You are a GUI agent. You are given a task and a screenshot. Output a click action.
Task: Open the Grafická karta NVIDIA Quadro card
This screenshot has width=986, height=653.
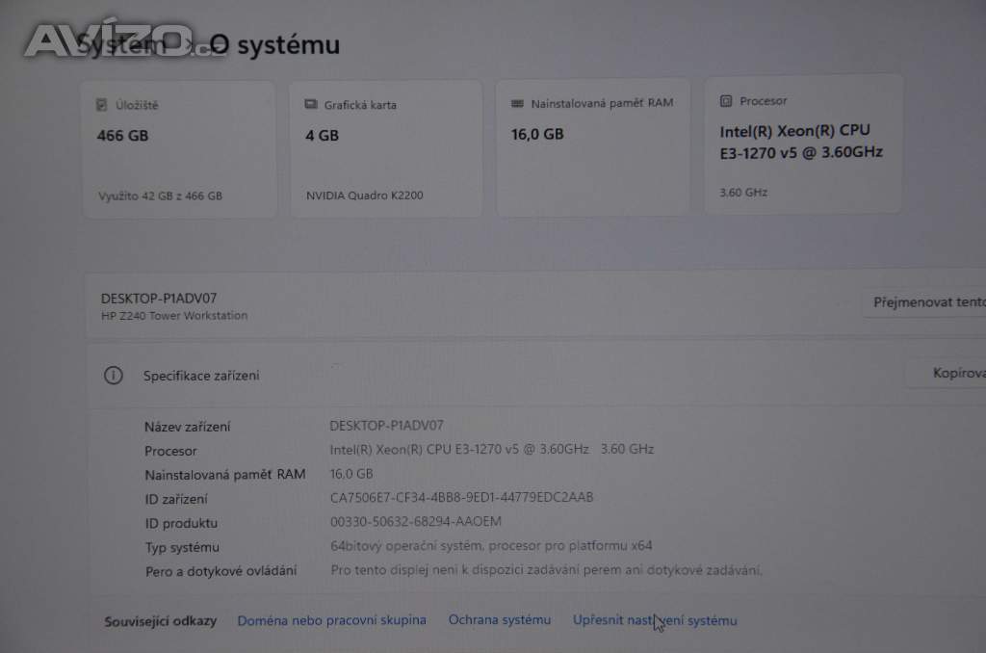[x=385, y=149]
